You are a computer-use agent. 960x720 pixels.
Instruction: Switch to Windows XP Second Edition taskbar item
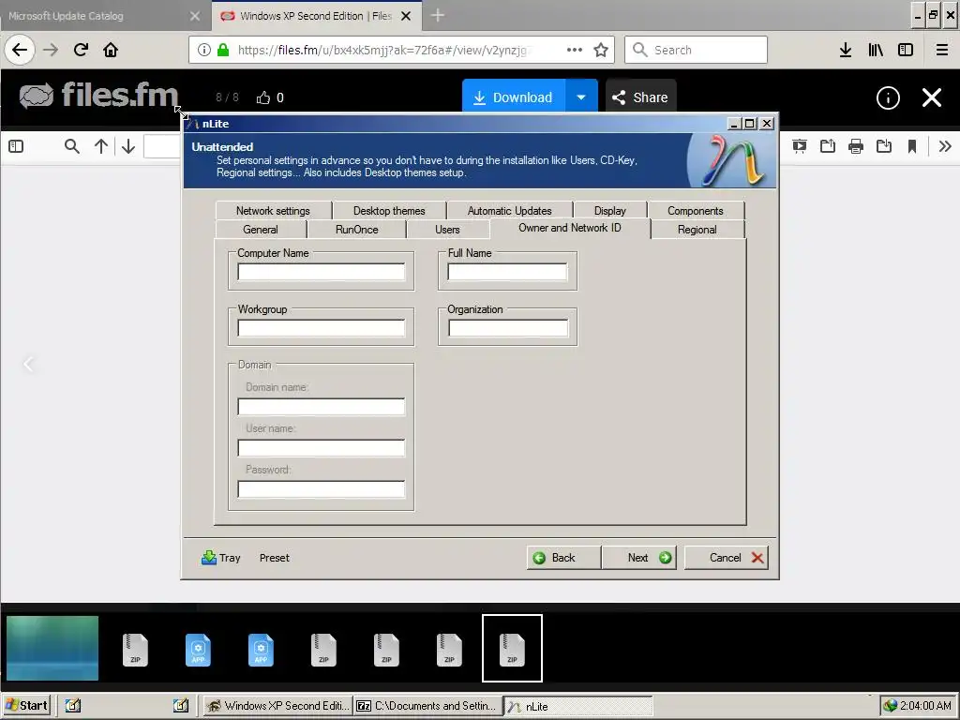tap(277, 706)
